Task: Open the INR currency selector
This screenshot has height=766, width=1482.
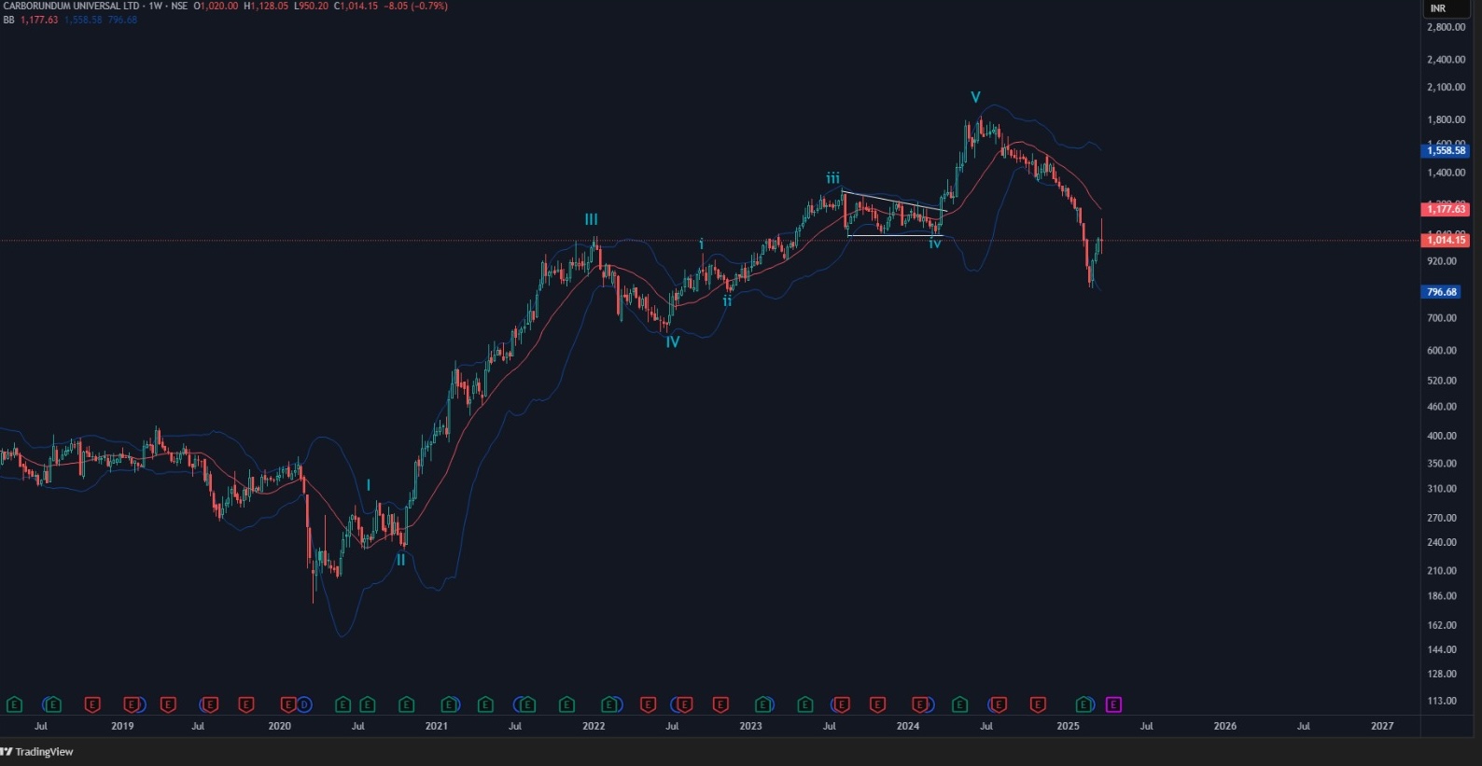Action: pos(1438,8)
